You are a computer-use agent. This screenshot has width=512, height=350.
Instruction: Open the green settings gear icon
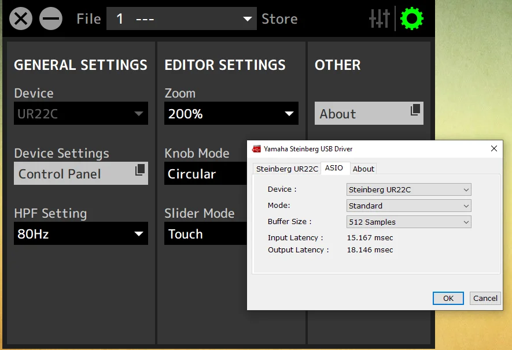[x=411, y=18]
